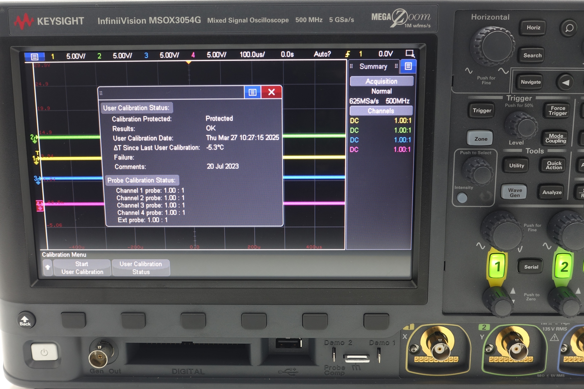This screenshot has width=584, height=389.
Task: Expand the Channels section in Summary panel
Action: 381,111
